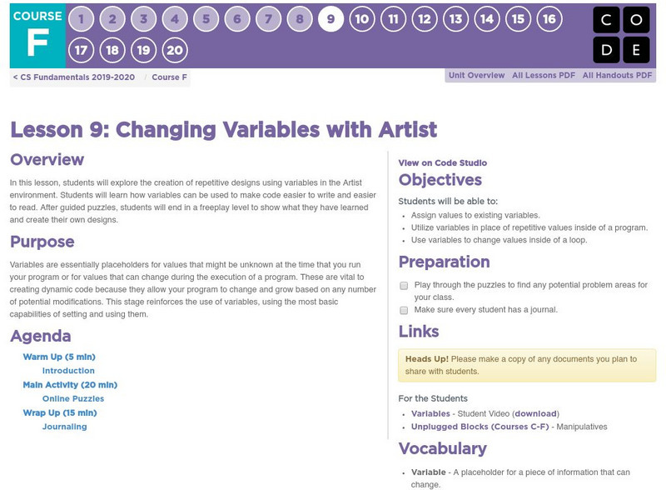This screenshot has width=666, height=490.
Task: Click View on Code Studio link
Action: [442, 163]
